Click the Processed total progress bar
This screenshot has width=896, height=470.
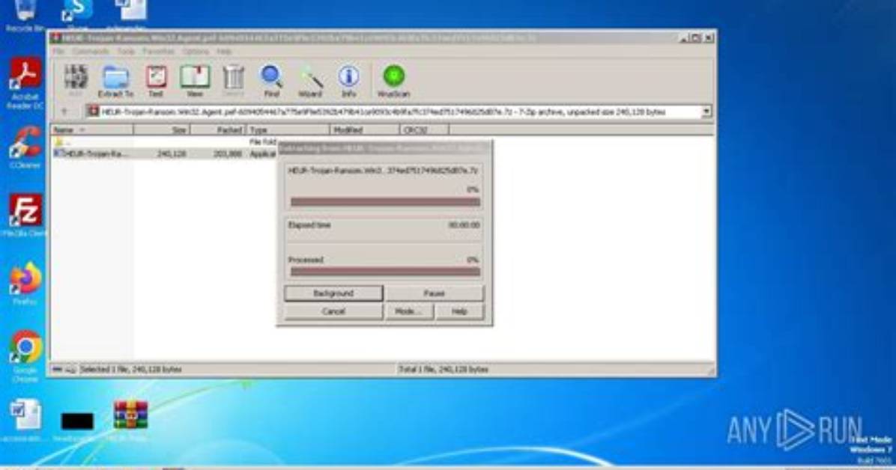click(x=386, y=272)
